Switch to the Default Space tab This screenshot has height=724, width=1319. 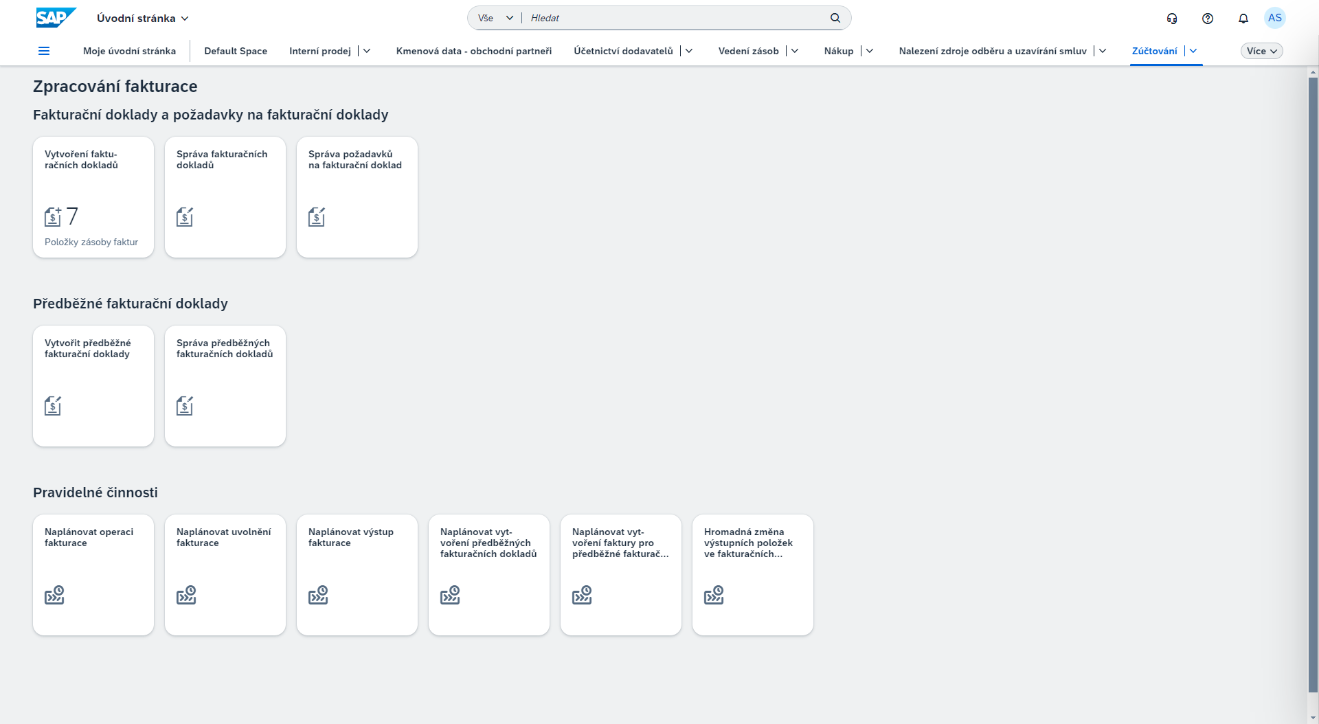[x=236, y=50]
